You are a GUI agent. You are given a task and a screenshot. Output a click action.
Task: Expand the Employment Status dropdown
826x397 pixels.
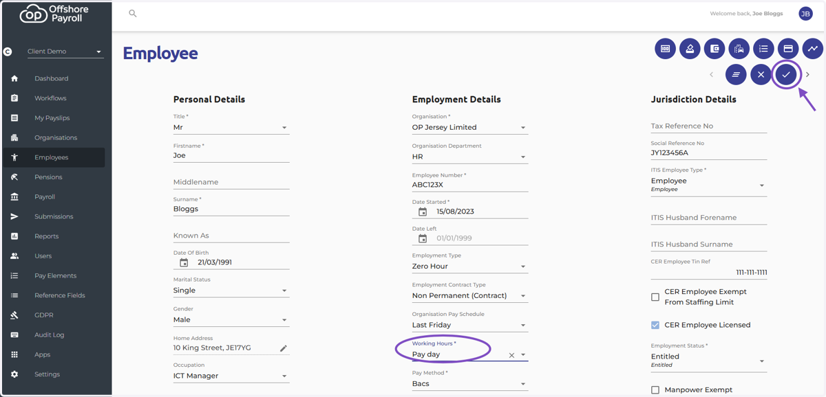tap(708, 361)
